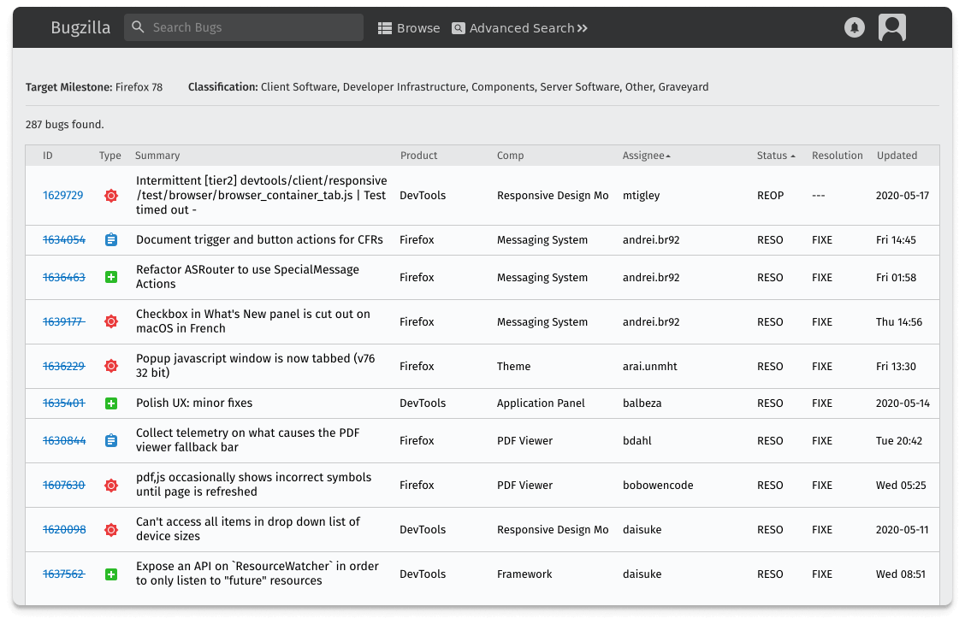The image size is (965, 624).
Task: Open bug 1629729 link
Action: coord(63,196)
